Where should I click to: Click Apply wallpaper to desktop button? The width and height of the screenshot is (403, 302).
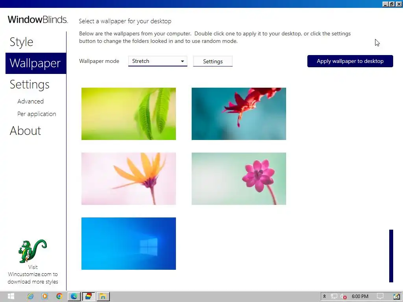point(350,61)
